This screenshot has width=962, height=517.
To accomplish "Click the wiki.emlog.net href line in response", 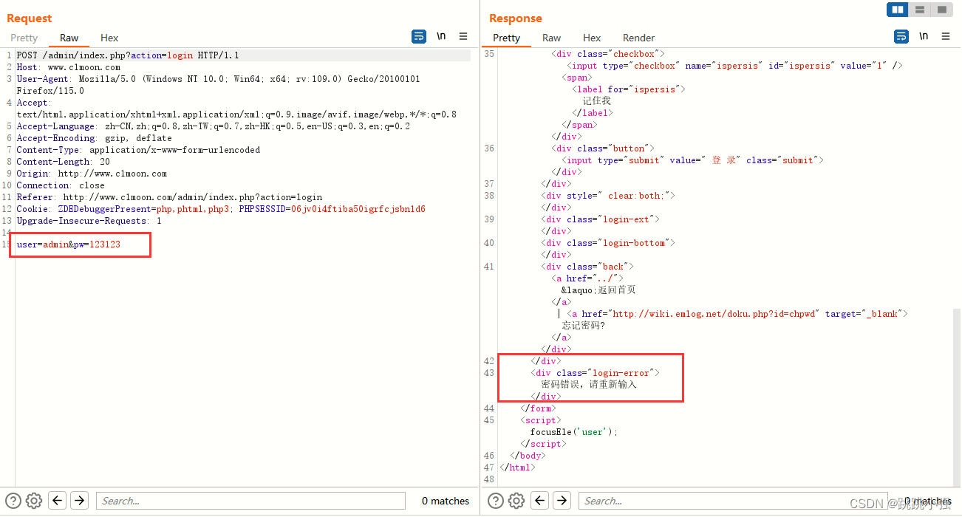I will click(x=737, y=314).
